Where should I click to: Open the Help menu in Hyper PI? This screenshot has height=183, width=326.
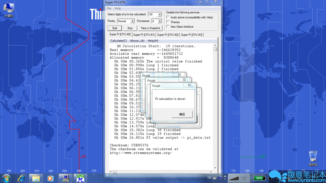pyautogui.click(x=118, y=8)
